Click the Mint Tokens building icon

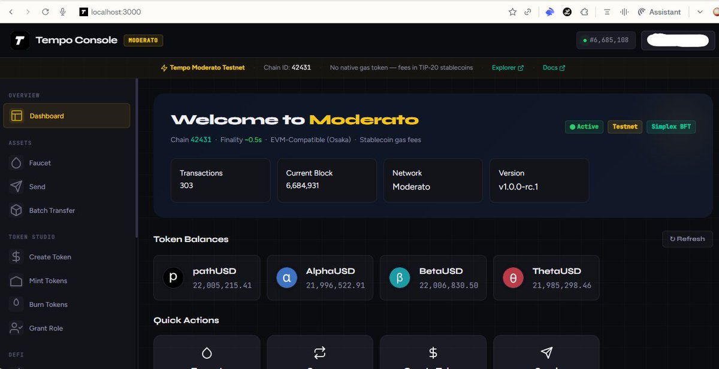tap(16, 281)
